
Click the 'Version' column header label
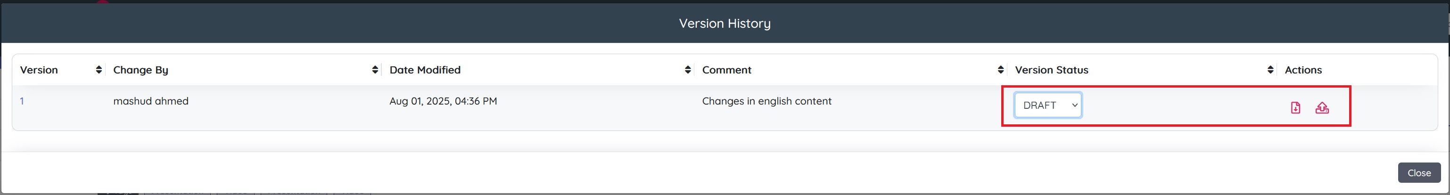39,70
